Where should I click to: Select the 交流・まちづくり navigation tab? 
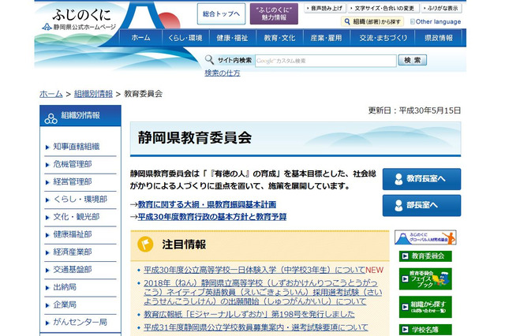point(383,38)
